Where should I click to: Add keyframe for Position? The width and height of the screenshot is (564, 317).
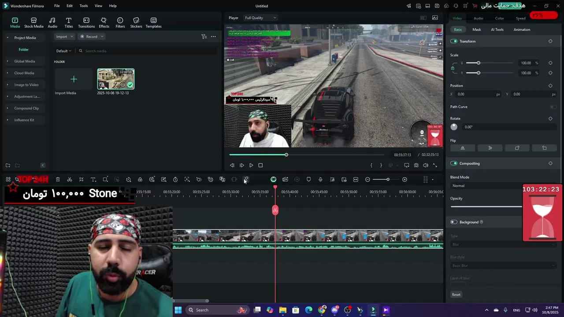(x=550, y=86)
